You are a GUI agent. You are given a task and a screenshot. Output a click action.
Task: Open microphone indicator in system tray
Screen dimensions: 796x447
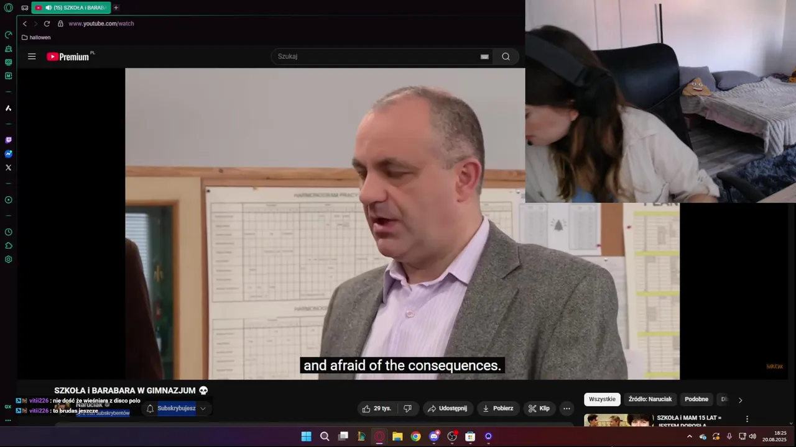click(x=729, y=436)
